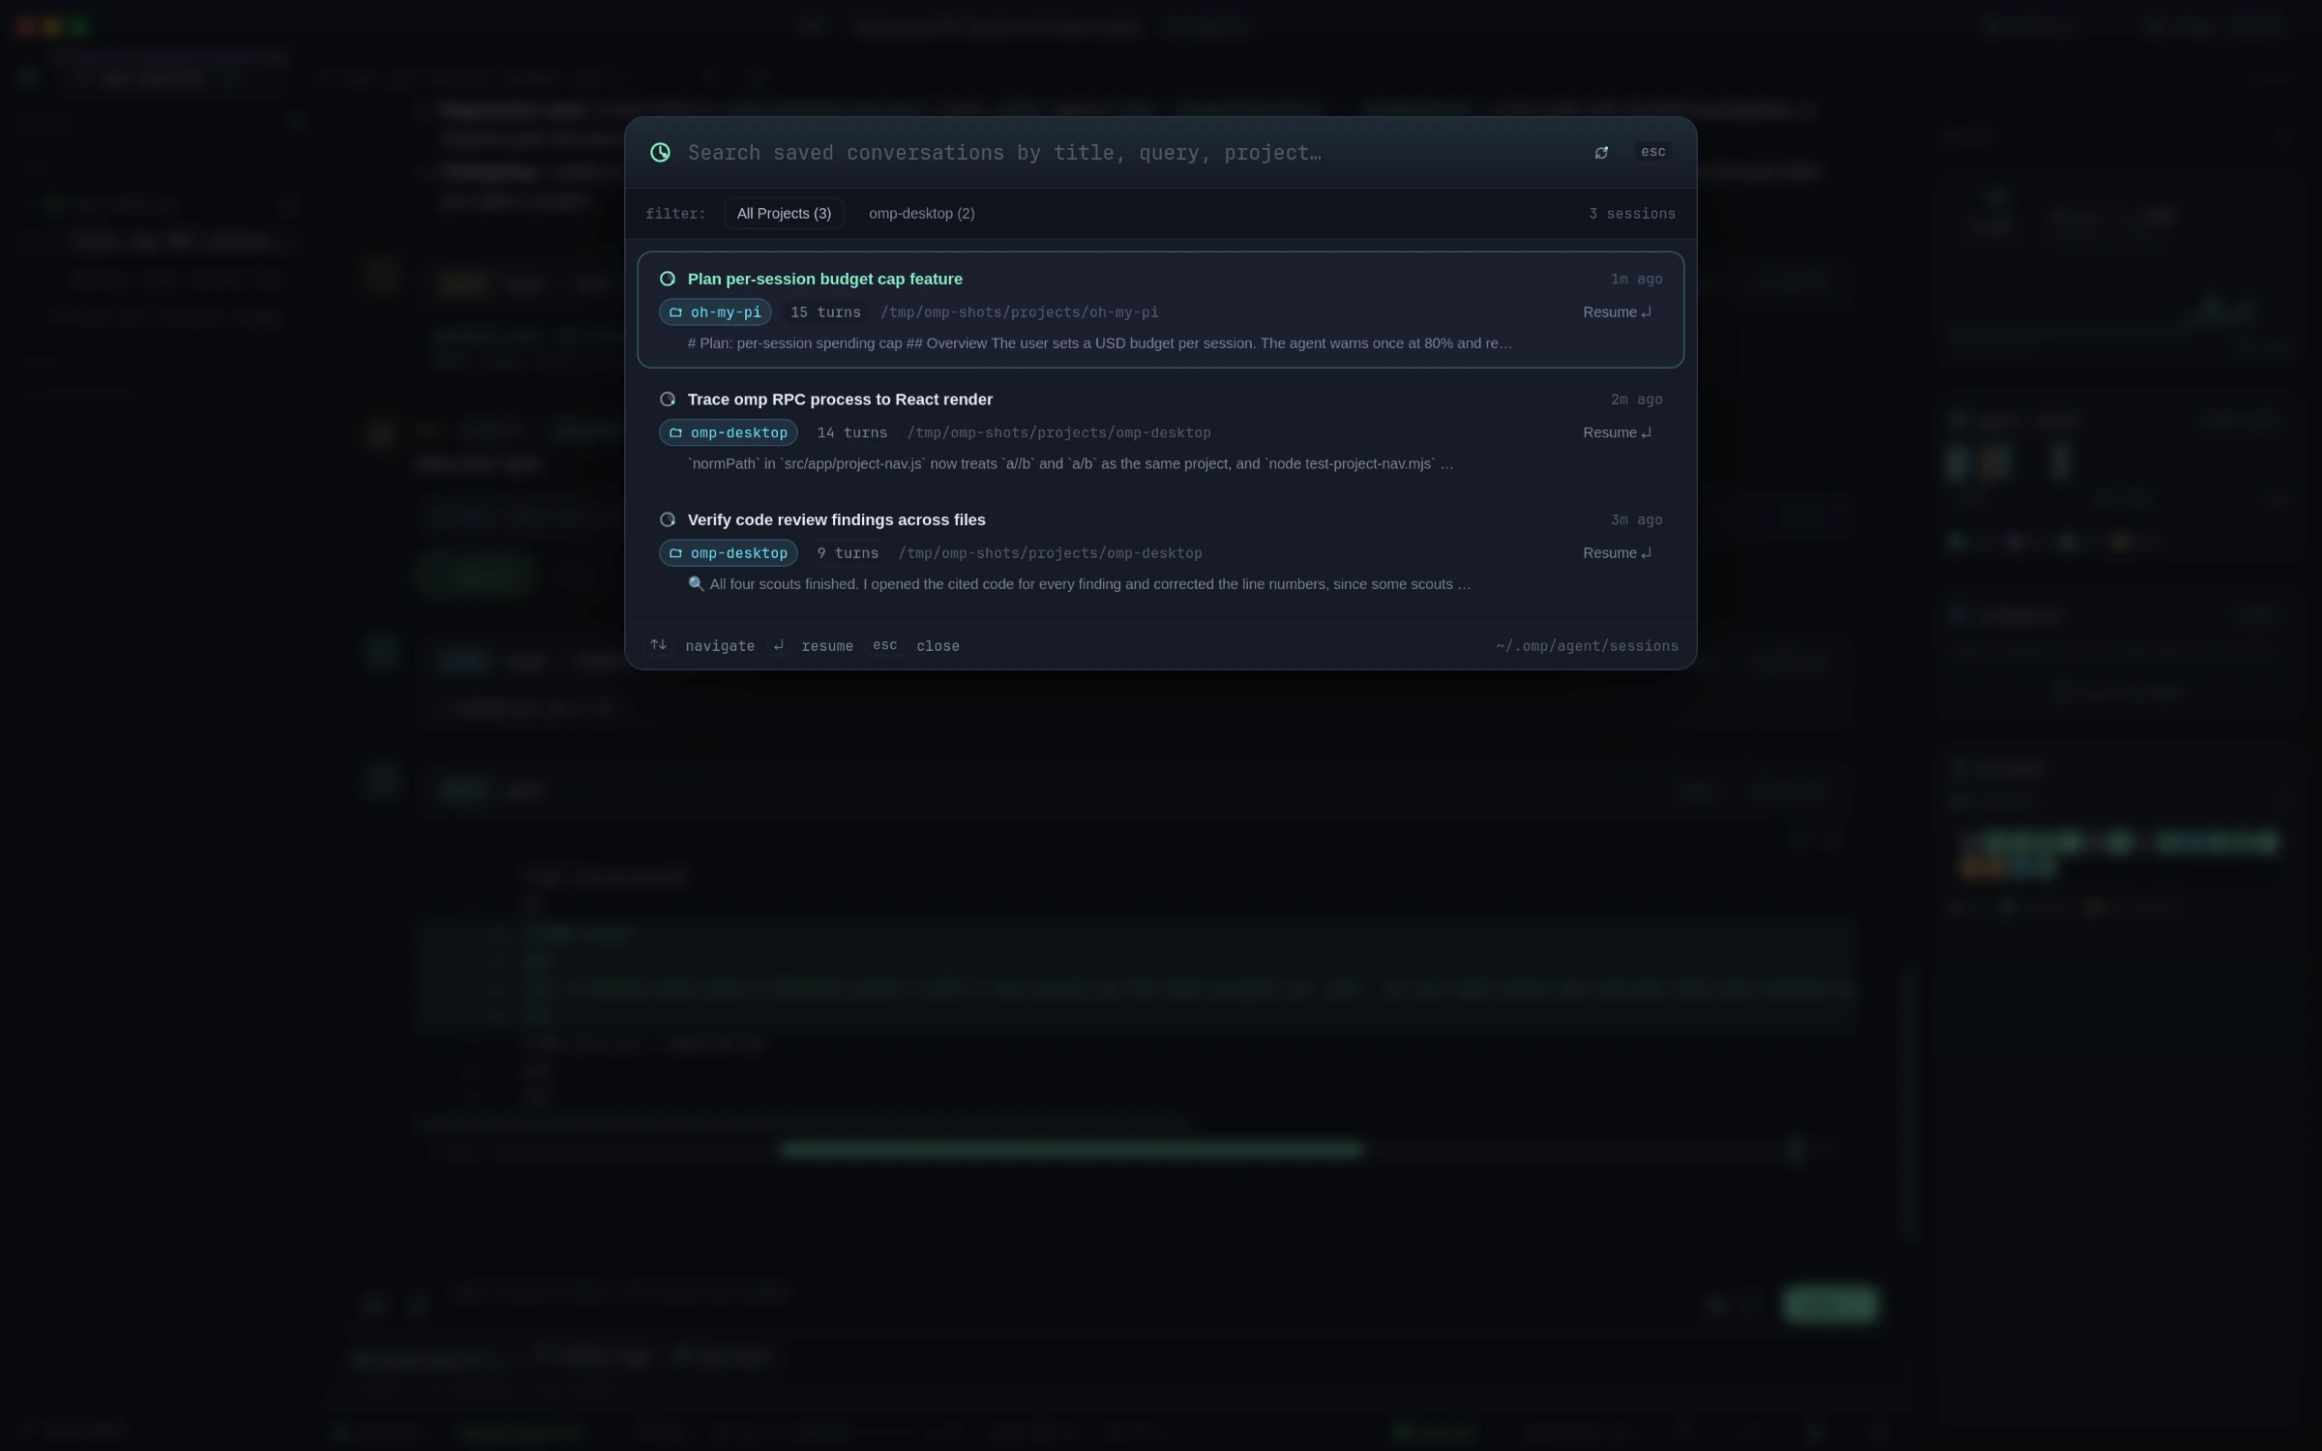Click the 1m ago timestamp
2322x1451 pixels.
pos(1636,279)
